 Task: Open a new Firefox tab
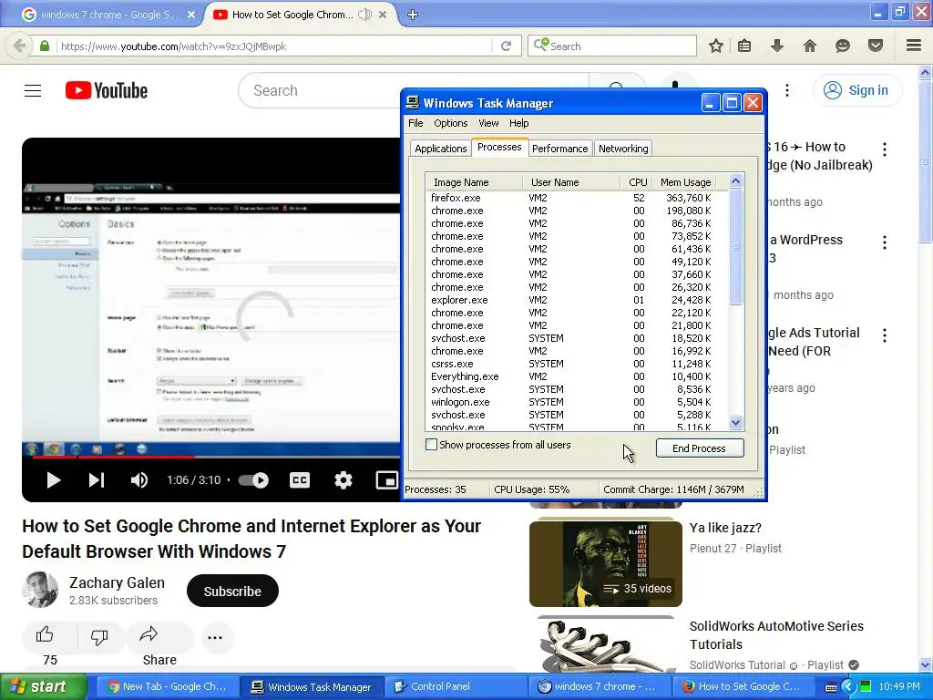[x=413, y=15]
